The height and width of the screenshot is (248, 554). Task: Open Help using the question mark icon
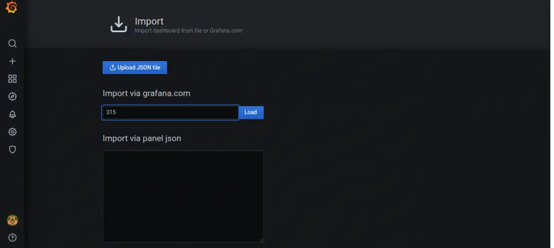pos(12,238)
